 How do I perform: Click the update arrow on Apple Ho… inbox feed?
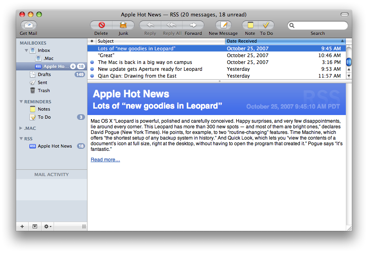click(x=73, y=66)
